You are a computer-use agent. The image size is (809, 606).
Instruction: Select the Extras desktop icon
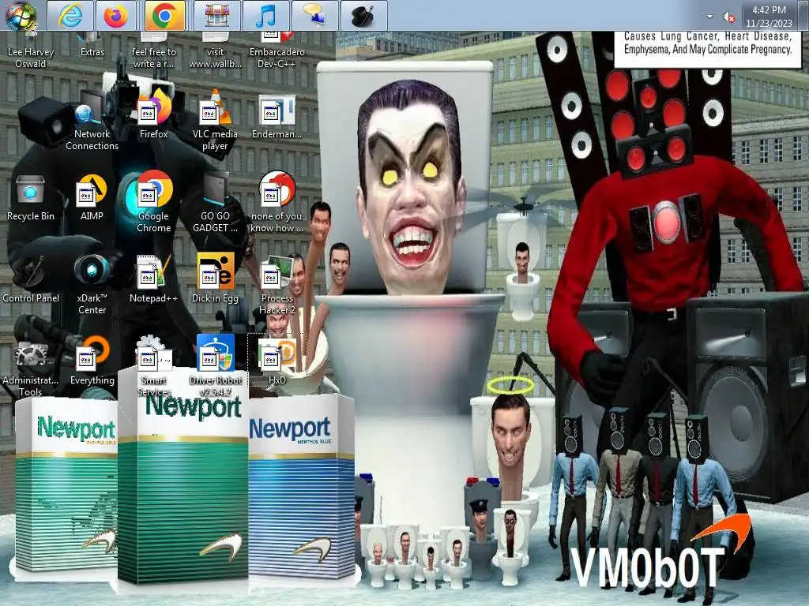pos(92,45)
